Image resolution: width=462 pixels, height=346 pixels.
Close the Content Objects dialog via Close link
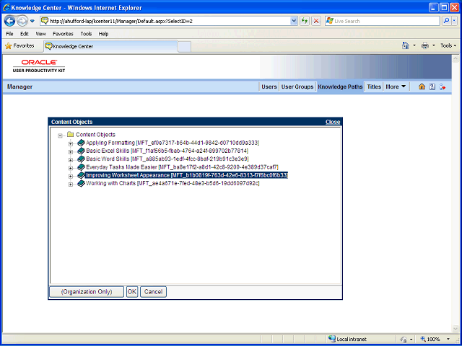(333, 122)
